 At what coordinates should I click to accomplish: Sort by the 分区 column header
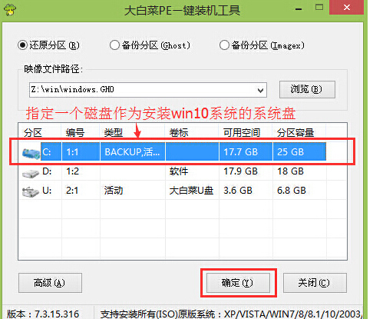click(x=40, y=133)
